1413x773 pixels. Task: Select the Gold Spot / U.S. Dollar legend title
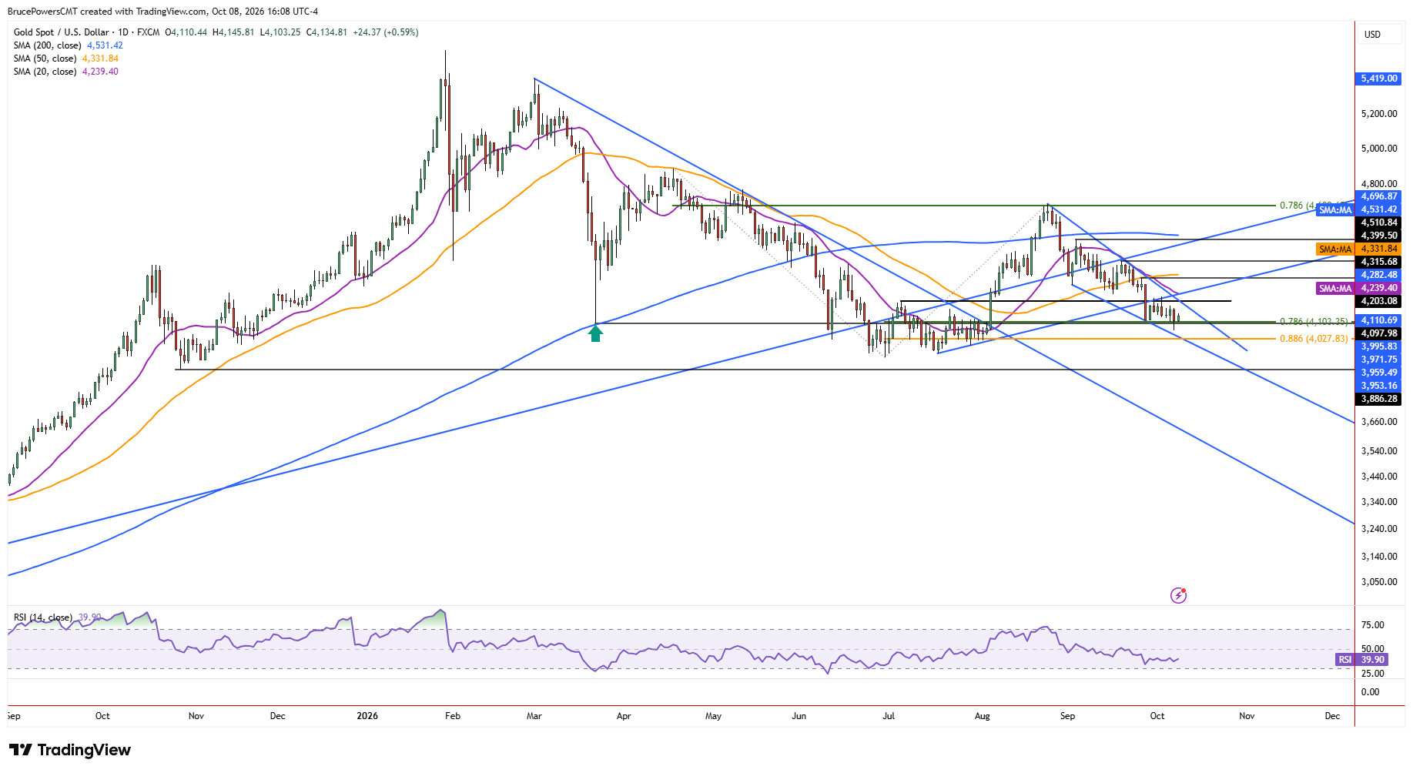click(x=86, y=32)
